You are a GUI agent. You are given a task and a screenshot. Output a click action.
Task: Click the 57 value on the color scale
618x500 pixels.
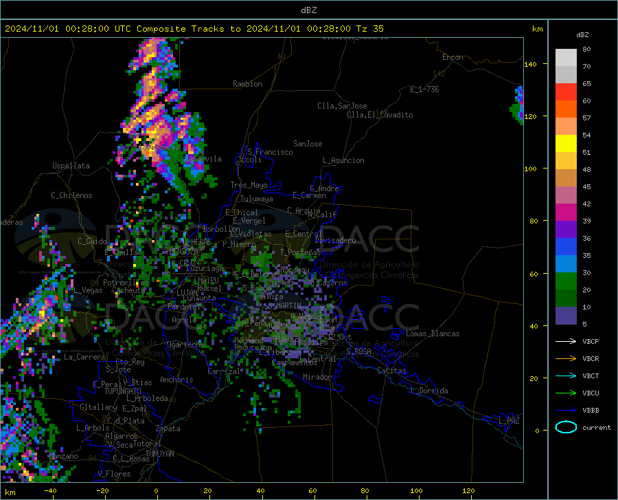click(586, 118)
